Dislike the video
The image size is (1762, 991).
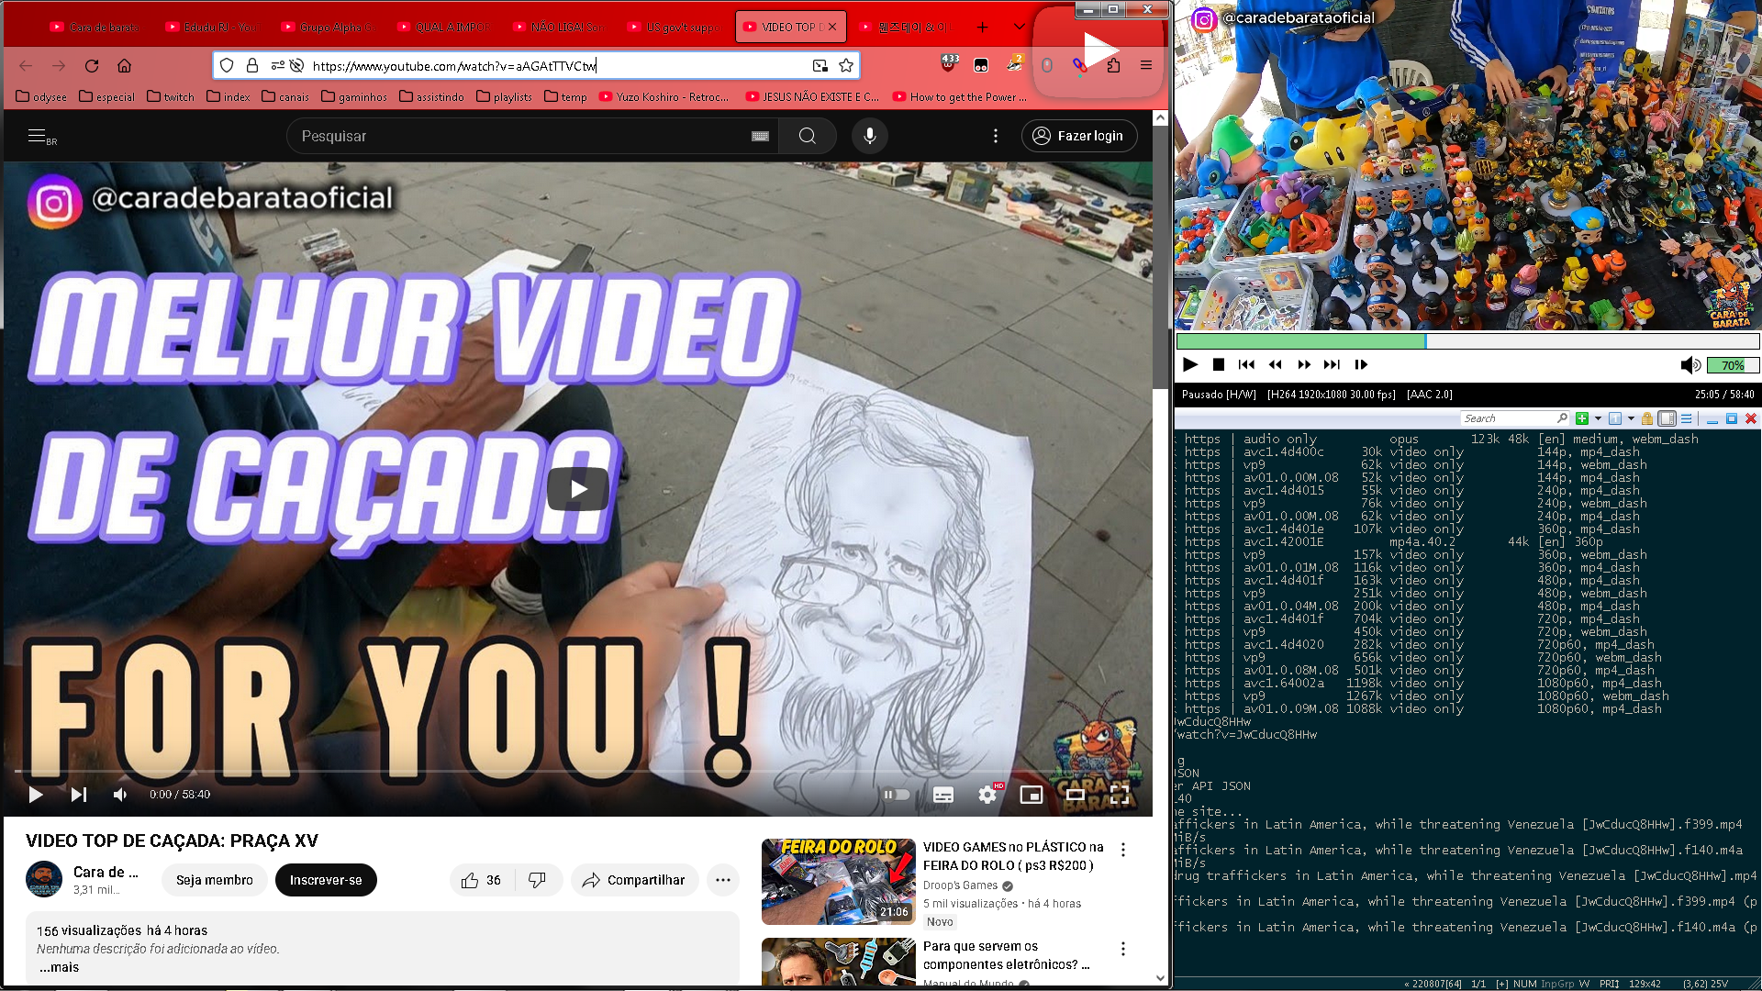[x=538, y=880]
